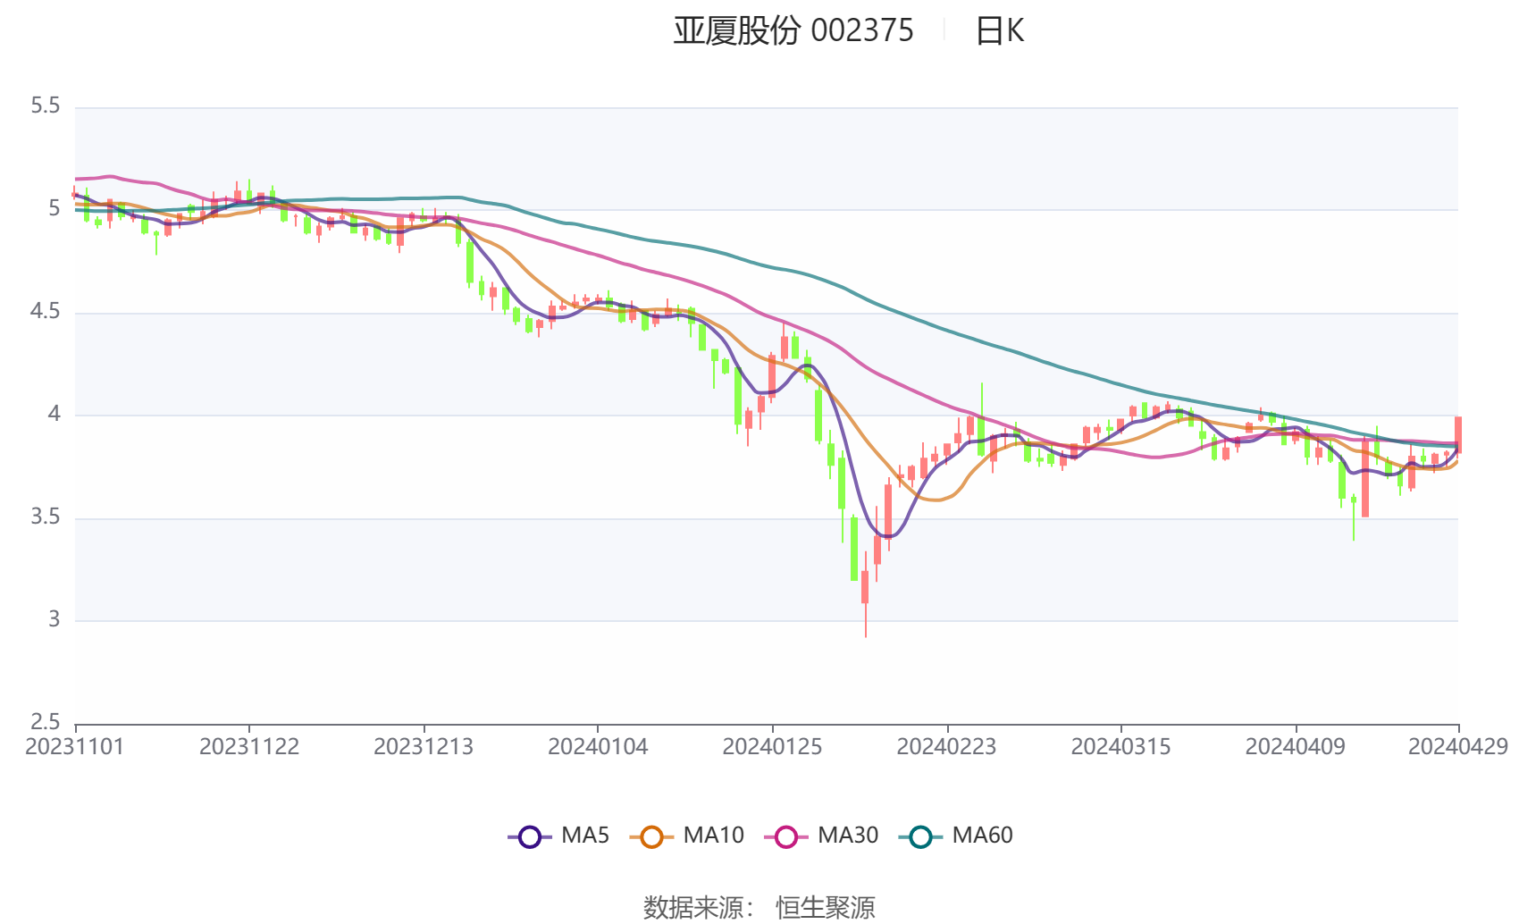1519x924 pixels.
Task: Select the lowest candlestick near price 3
Action: (865, 593)
